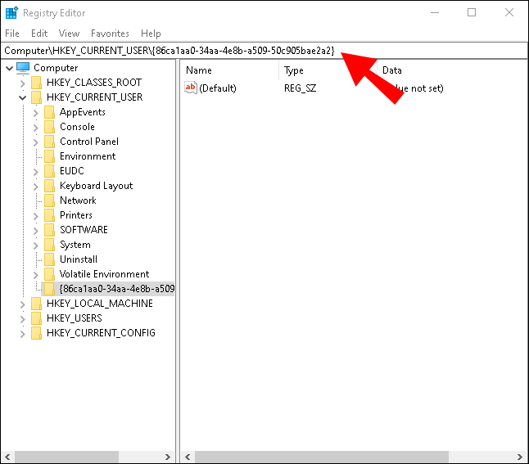Click the registry path address bar
The height and width of the screenshot is (464, 529).
click(264, 51)
